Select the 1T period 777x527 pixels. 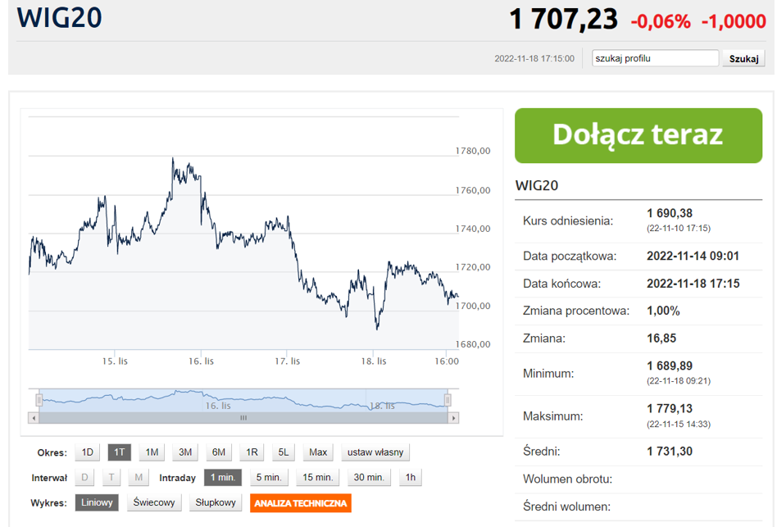(x=120, y=452)
